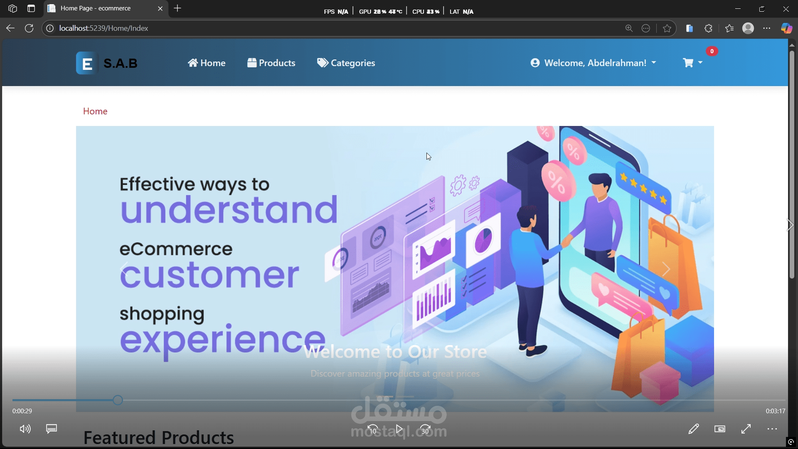Screen dimensions: 798x449
Task: Click the S.A.B store logo
Action: coord(107,63)
